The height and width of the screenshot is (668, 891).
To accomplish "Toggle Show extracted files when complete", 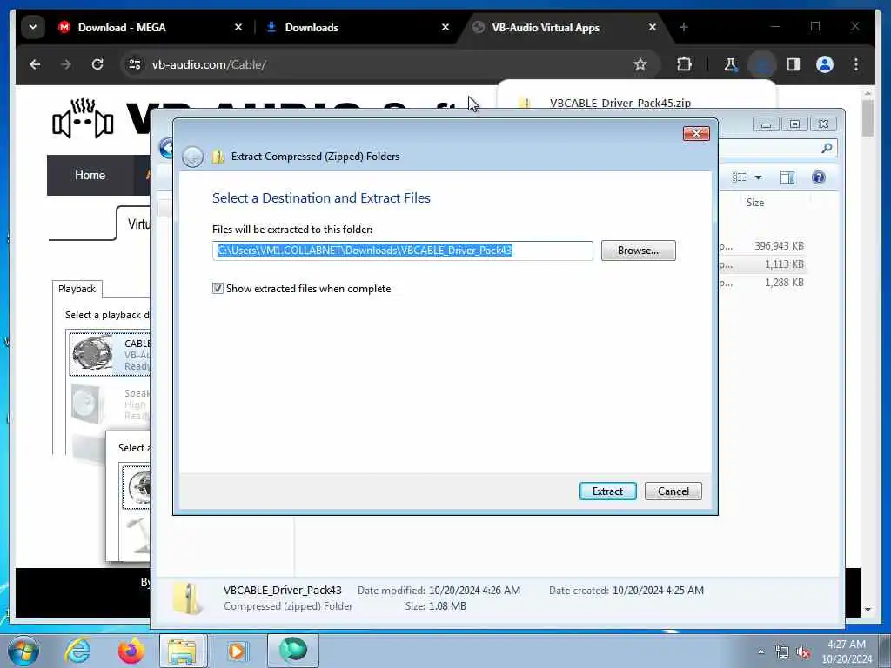I will pos(218,289).
